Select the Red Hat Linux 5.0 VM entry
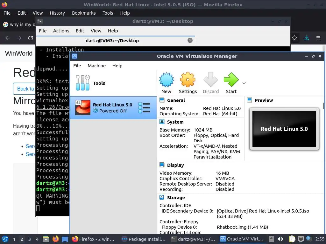The image size is (326, 244). 113,108
